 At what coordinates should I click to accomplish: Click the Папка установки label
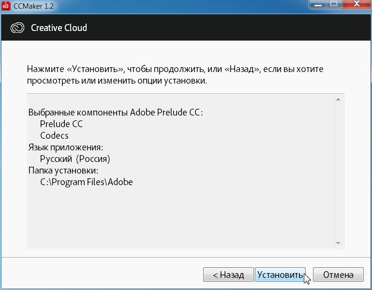point(63,171)
